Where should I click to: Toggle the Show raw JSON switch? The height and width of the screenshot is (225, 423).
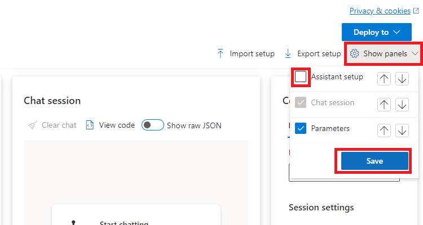coord(153,125)
